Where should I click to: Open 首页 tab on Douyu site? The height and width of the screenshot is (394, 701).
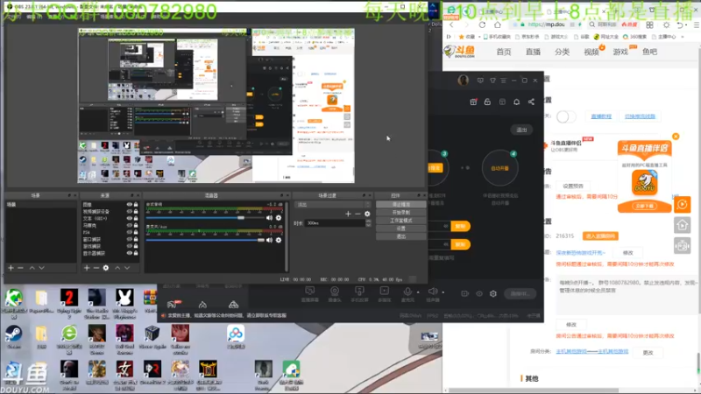click(x=504, y=52)
